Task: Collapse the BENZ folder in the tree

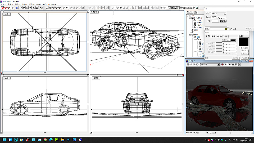Action: click(190, 34)
